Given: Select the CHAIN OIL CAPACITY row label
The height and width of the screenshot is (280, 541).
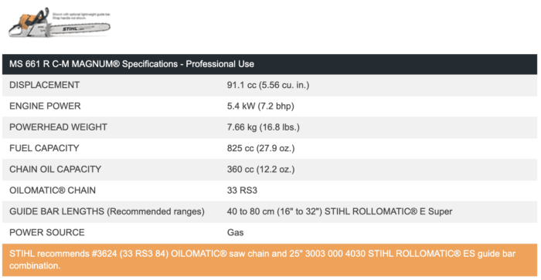Looking at the screenshot, I should click(55, 169).
